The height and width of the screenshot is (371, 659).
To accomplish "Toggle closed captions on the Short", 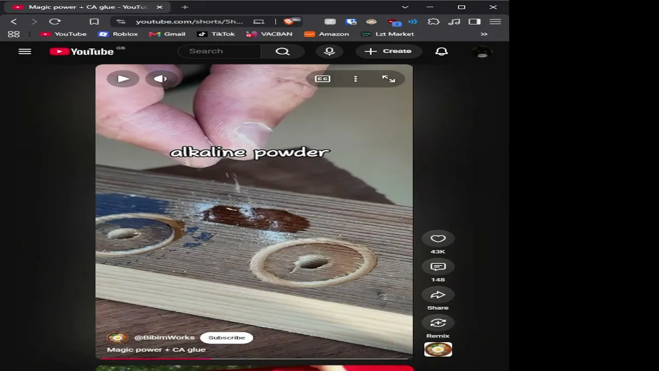I will click(x=323, y=79).
